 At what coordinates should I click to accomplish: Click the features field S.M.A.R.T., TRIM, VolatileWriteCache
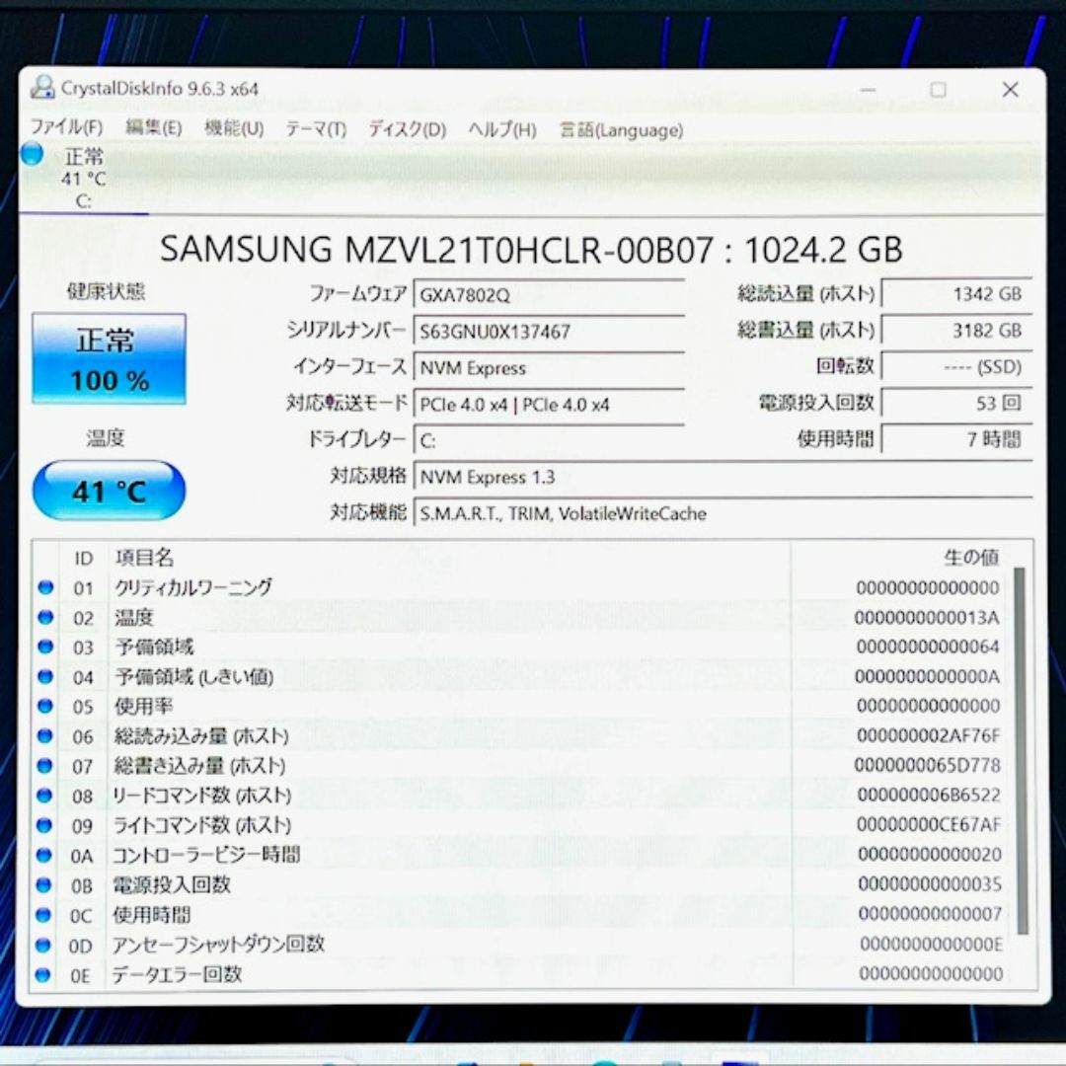[x=723, y=513]
